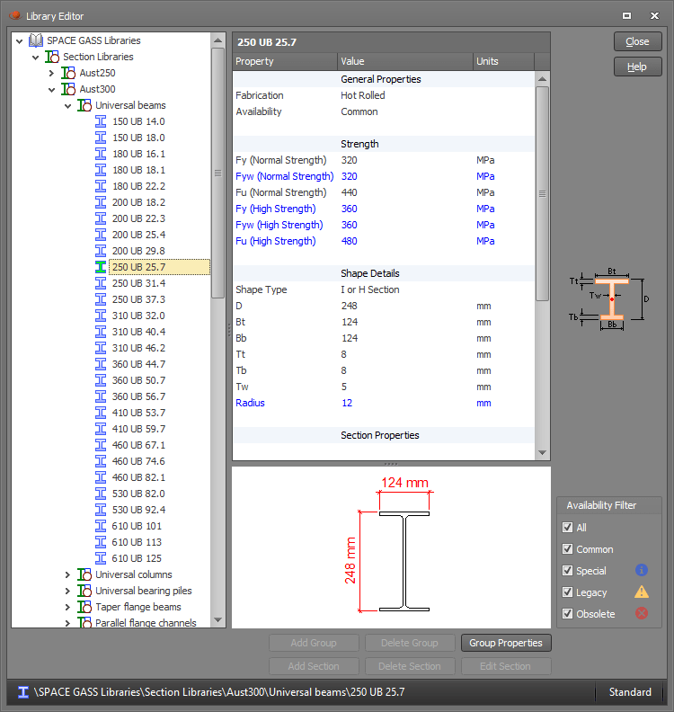Viewport: 674px width, 712px height.
Task: Select the 250 UB 31.4 section
Action: tap(139, 283)
